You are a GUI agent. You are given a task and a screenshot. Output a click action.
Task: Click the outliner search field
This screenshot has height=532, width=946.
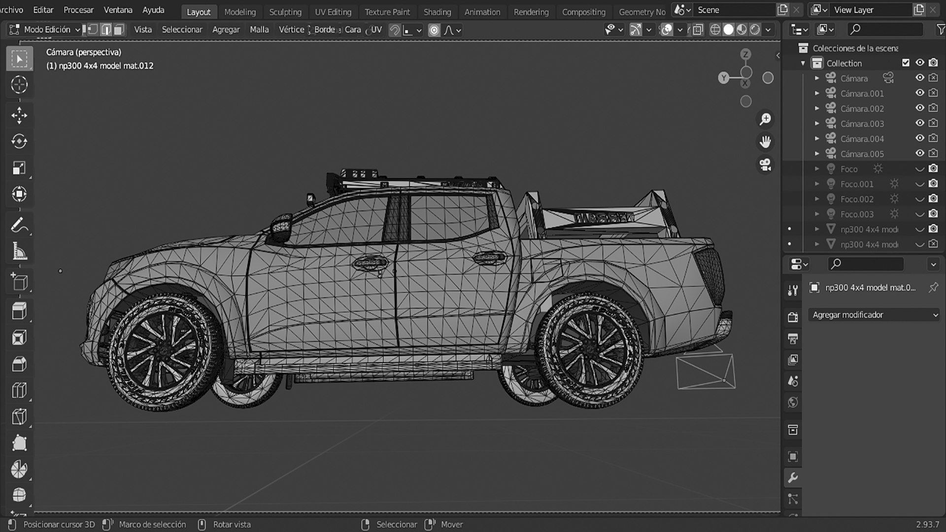tap(885, 30)
